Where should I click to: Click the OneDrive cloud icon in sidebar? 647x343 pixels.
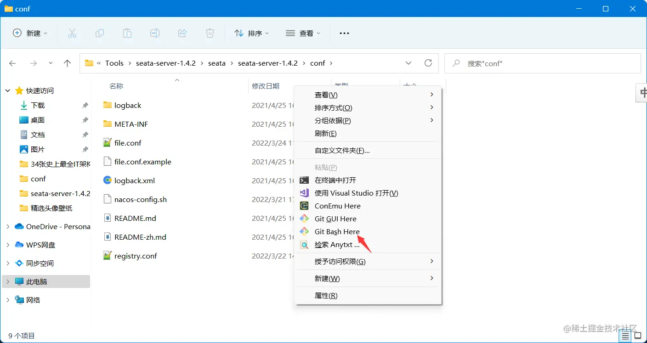point(19,226)
